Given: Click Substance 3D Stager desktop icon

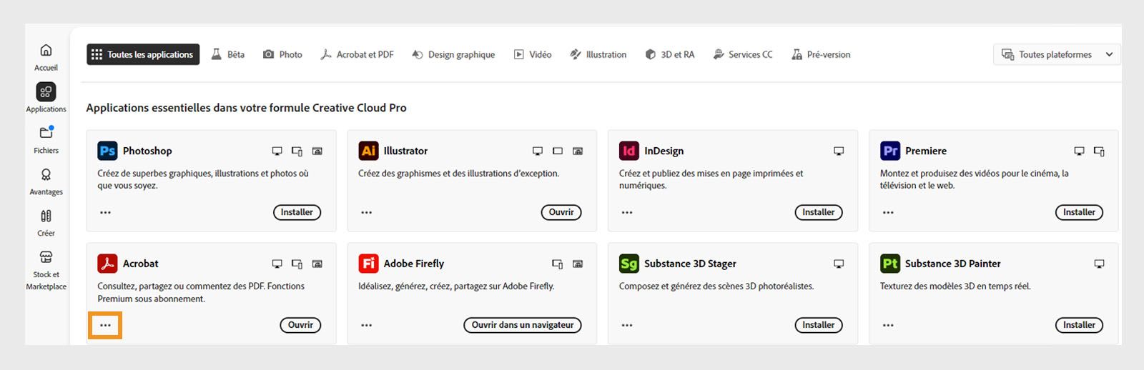Looking at the screenshot, I should pos(839,264).
